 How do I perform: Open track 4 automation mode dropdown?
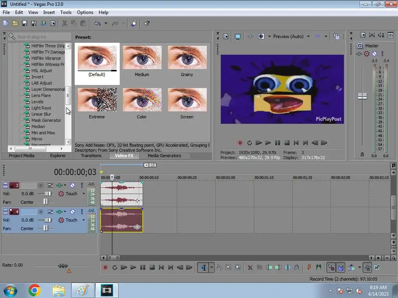(84, 220)
